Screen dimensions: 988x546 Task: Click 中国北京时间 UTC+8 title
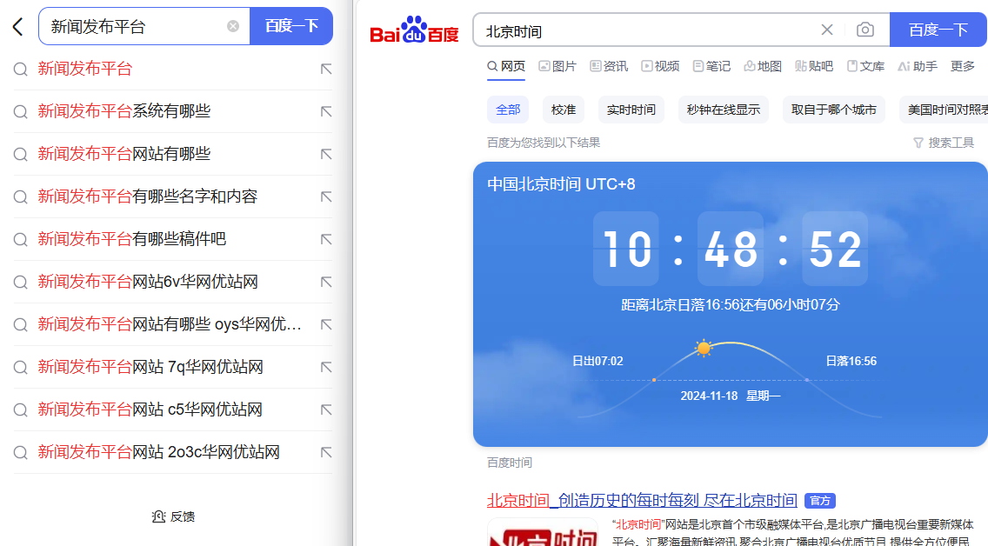pyautogui.click(x=561, y=184)
